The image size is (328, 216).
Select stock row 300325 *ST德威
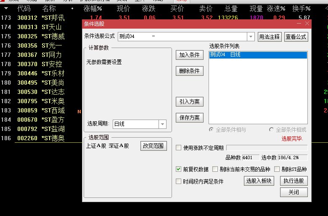click(41, 36)
